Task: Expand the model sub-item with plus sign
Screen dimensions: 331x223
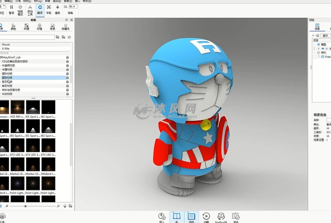Action: tap(318, 48)
